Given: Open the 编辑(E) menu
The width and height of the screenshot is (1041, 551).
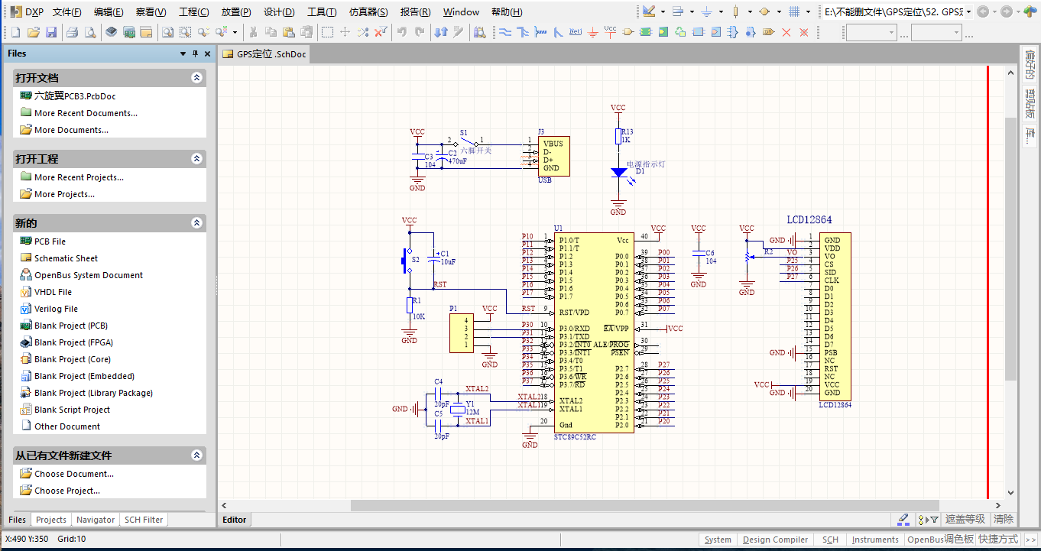Looking at the screenshot, I should tap(109, 12).
